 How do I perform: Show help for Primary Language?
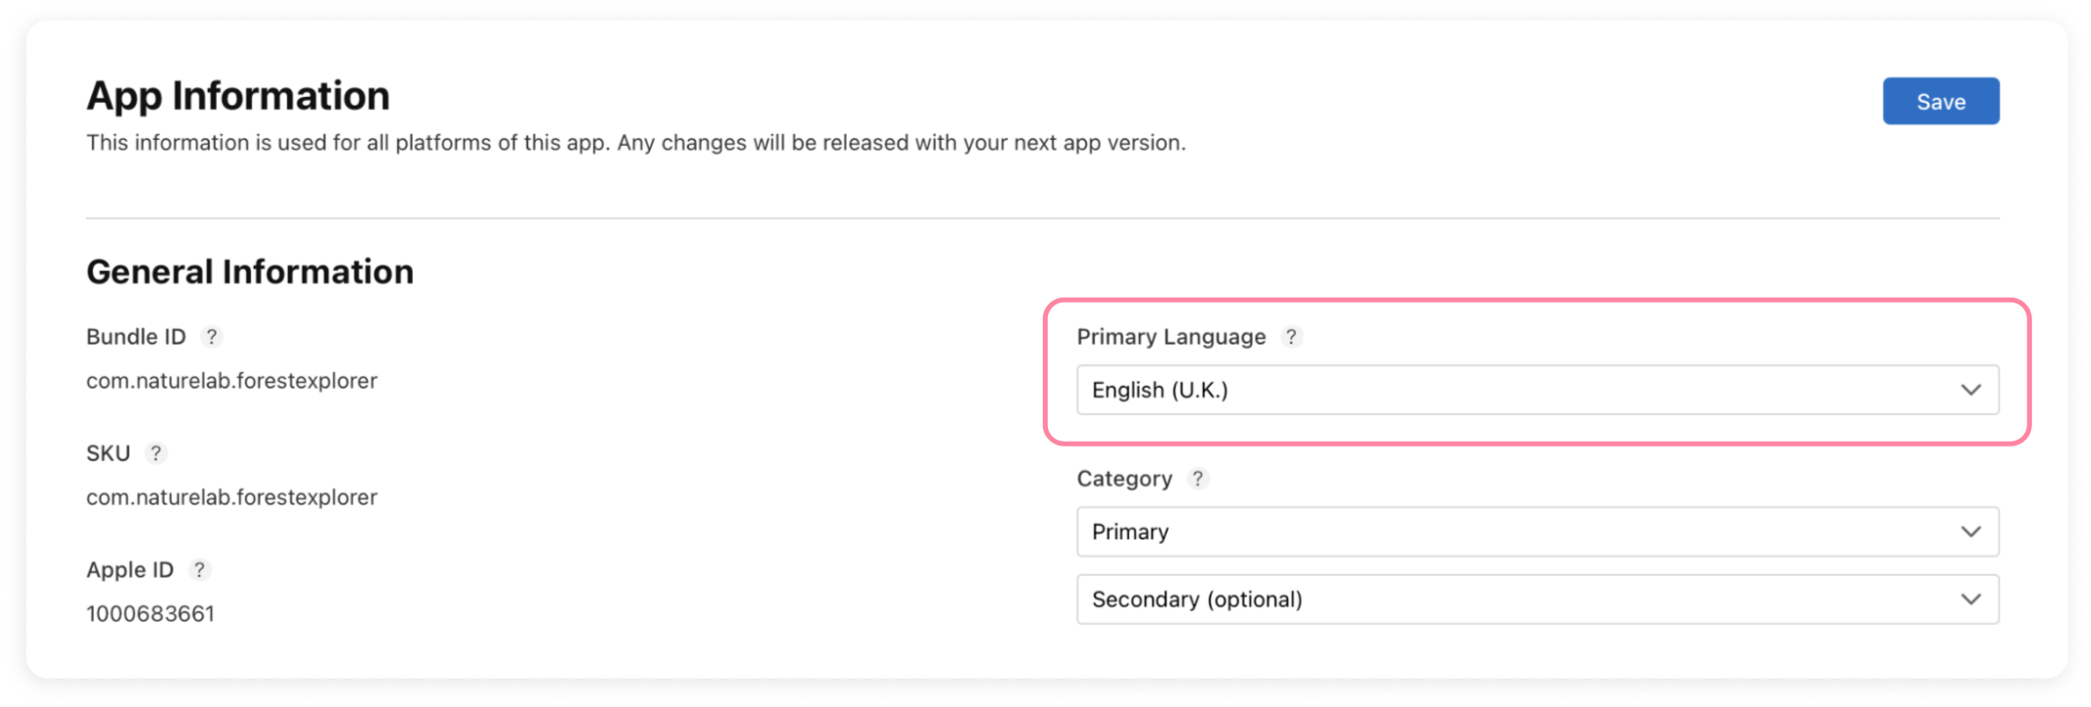1292,337
